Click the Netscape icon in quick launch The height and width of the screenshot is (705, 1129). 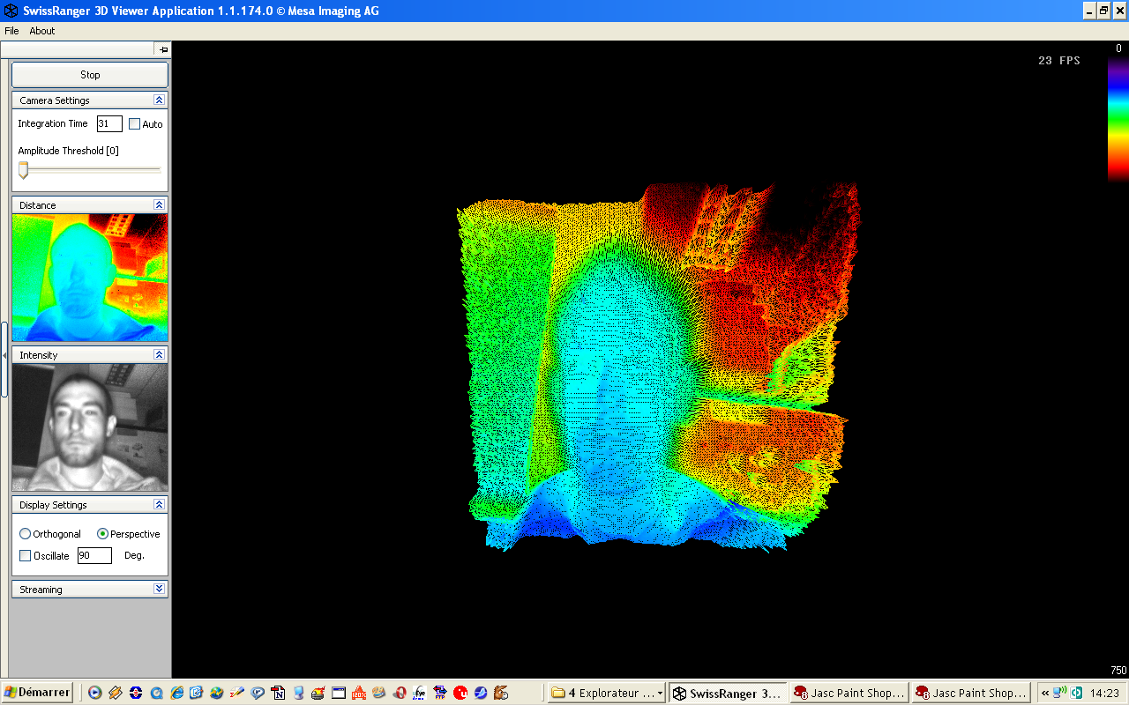click(x=279, y=693)
